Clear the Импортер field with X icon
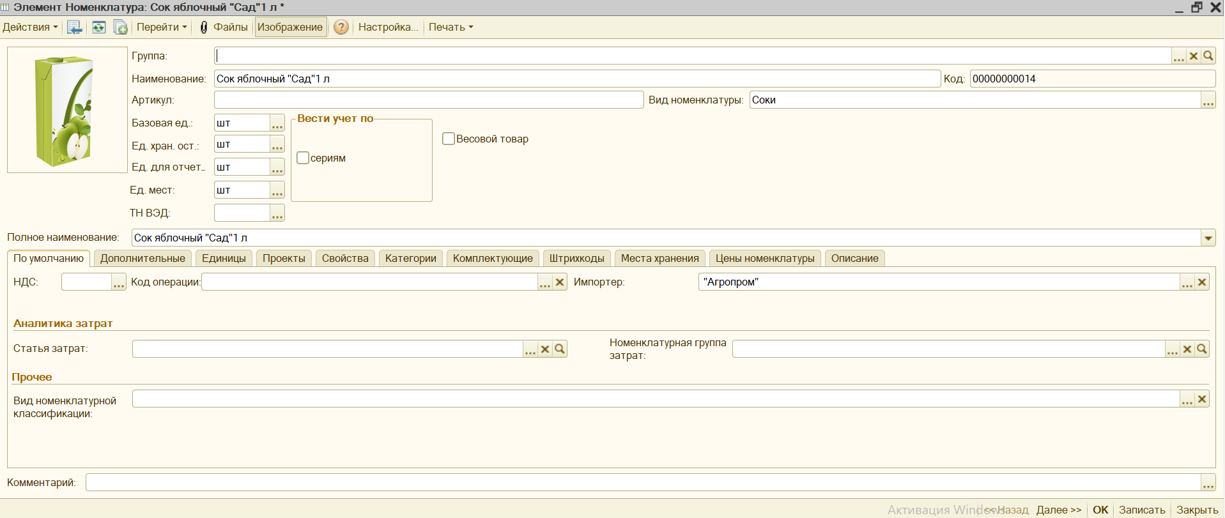This screenshot has width=1225, height=518. pyautogui.click(x=1202, y=282)
